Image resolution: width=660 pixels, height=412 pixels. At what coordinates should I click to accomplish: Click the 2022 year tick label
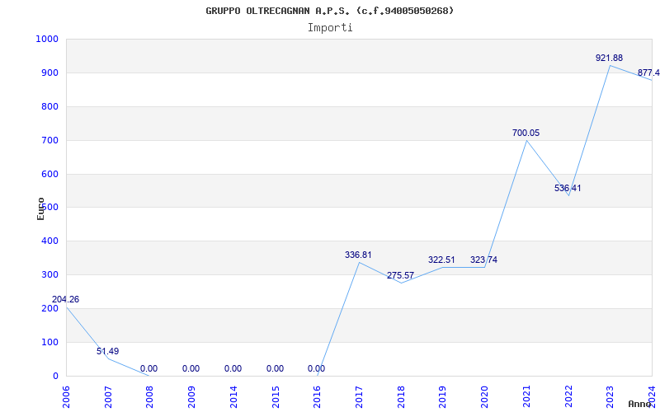tap(568, 396)
